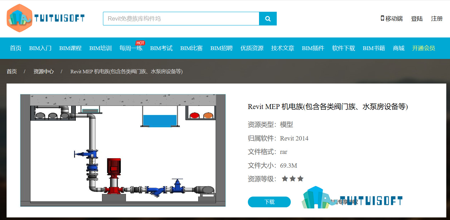This screenshot has width=450, height=220.
Task: Click the yellow 开通会员 link
Action: (424, 48)
